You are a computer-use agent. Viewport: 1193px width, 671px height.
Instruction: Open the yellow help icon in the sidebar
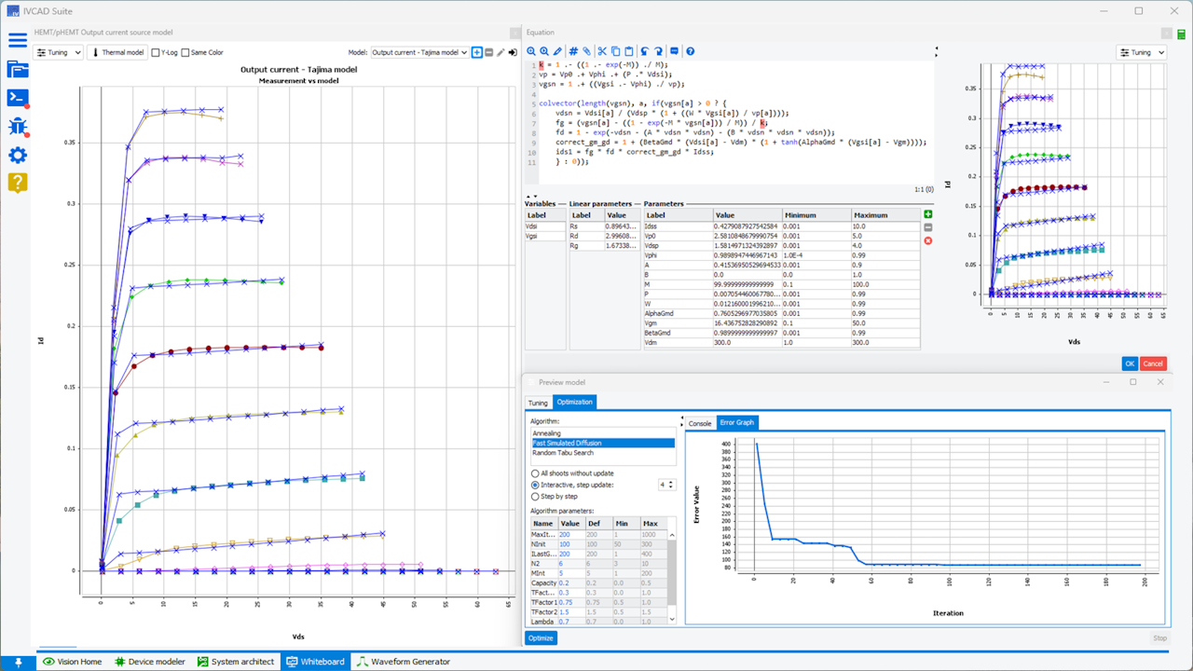coord(17,183)
